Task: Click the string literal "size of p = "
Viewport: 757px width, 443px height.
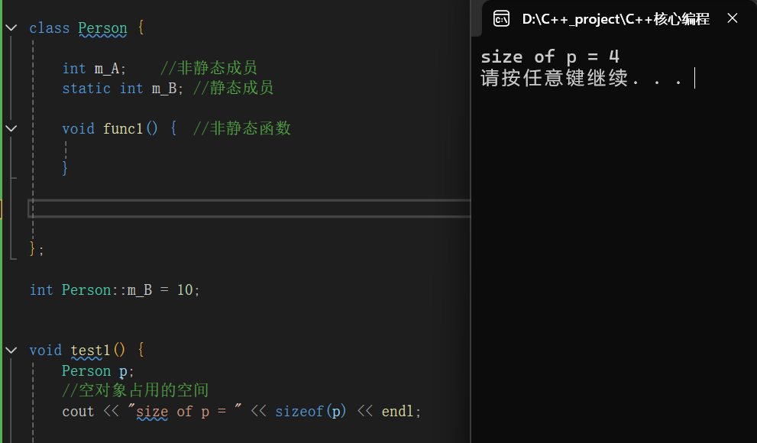Action: (x=184, y=411)
